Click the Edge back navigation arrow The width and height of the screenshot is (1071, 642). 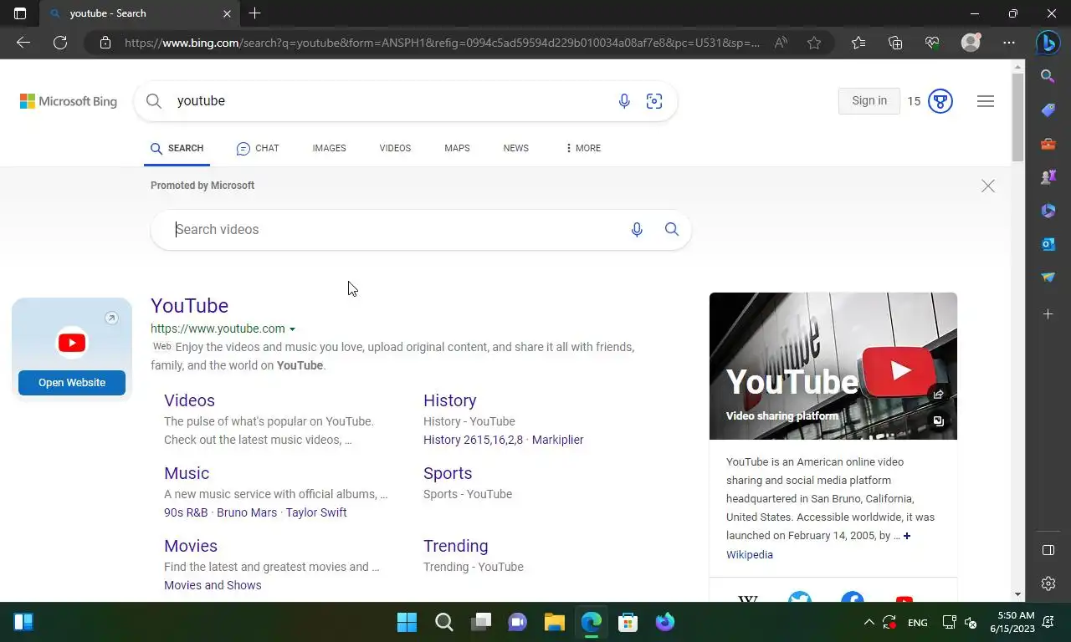point(23,43)
